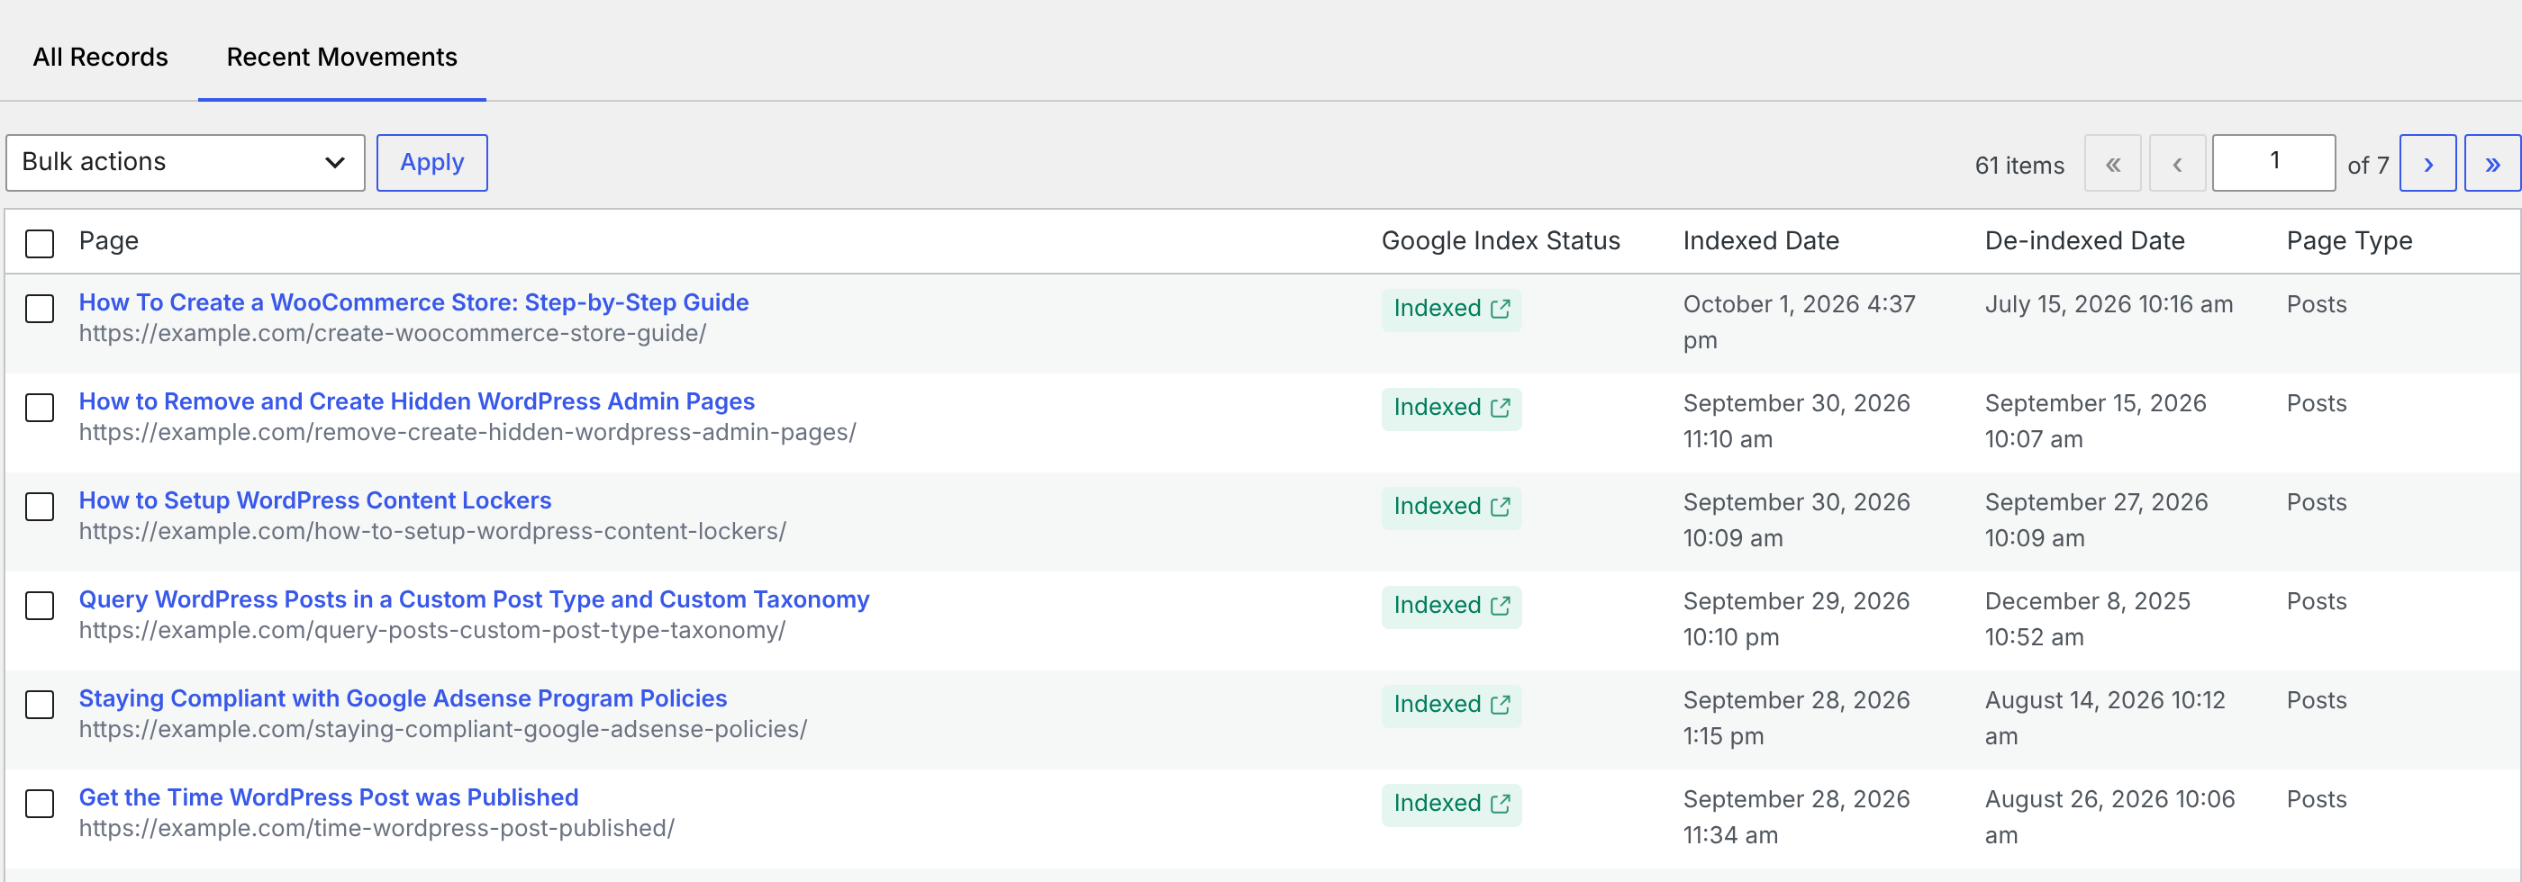The height and width of the screenshot is (882, 2522).
Task: Select the Recent Movements tab
Action: click(341, 57)
